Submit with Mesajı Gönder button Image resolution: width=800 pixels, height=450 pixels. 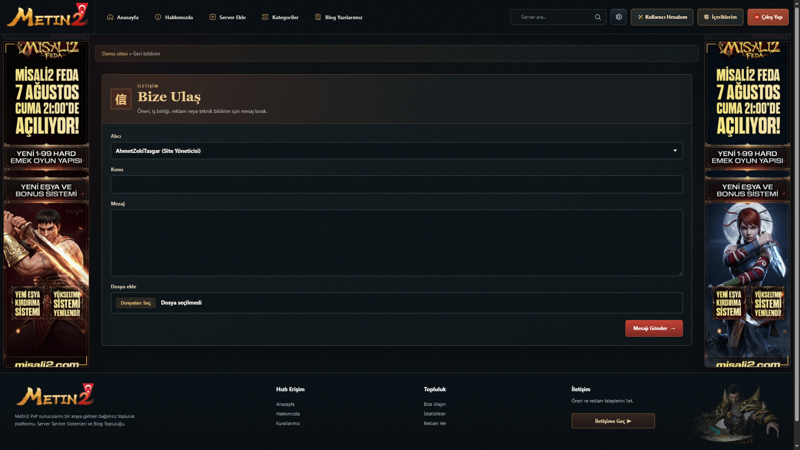coord(654,328)
